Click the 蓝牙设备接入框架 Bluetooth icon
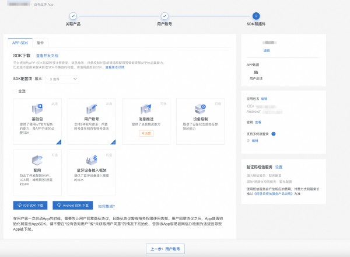Image resolution: width=350 pixels, height=257 pixels. [92, 160]
